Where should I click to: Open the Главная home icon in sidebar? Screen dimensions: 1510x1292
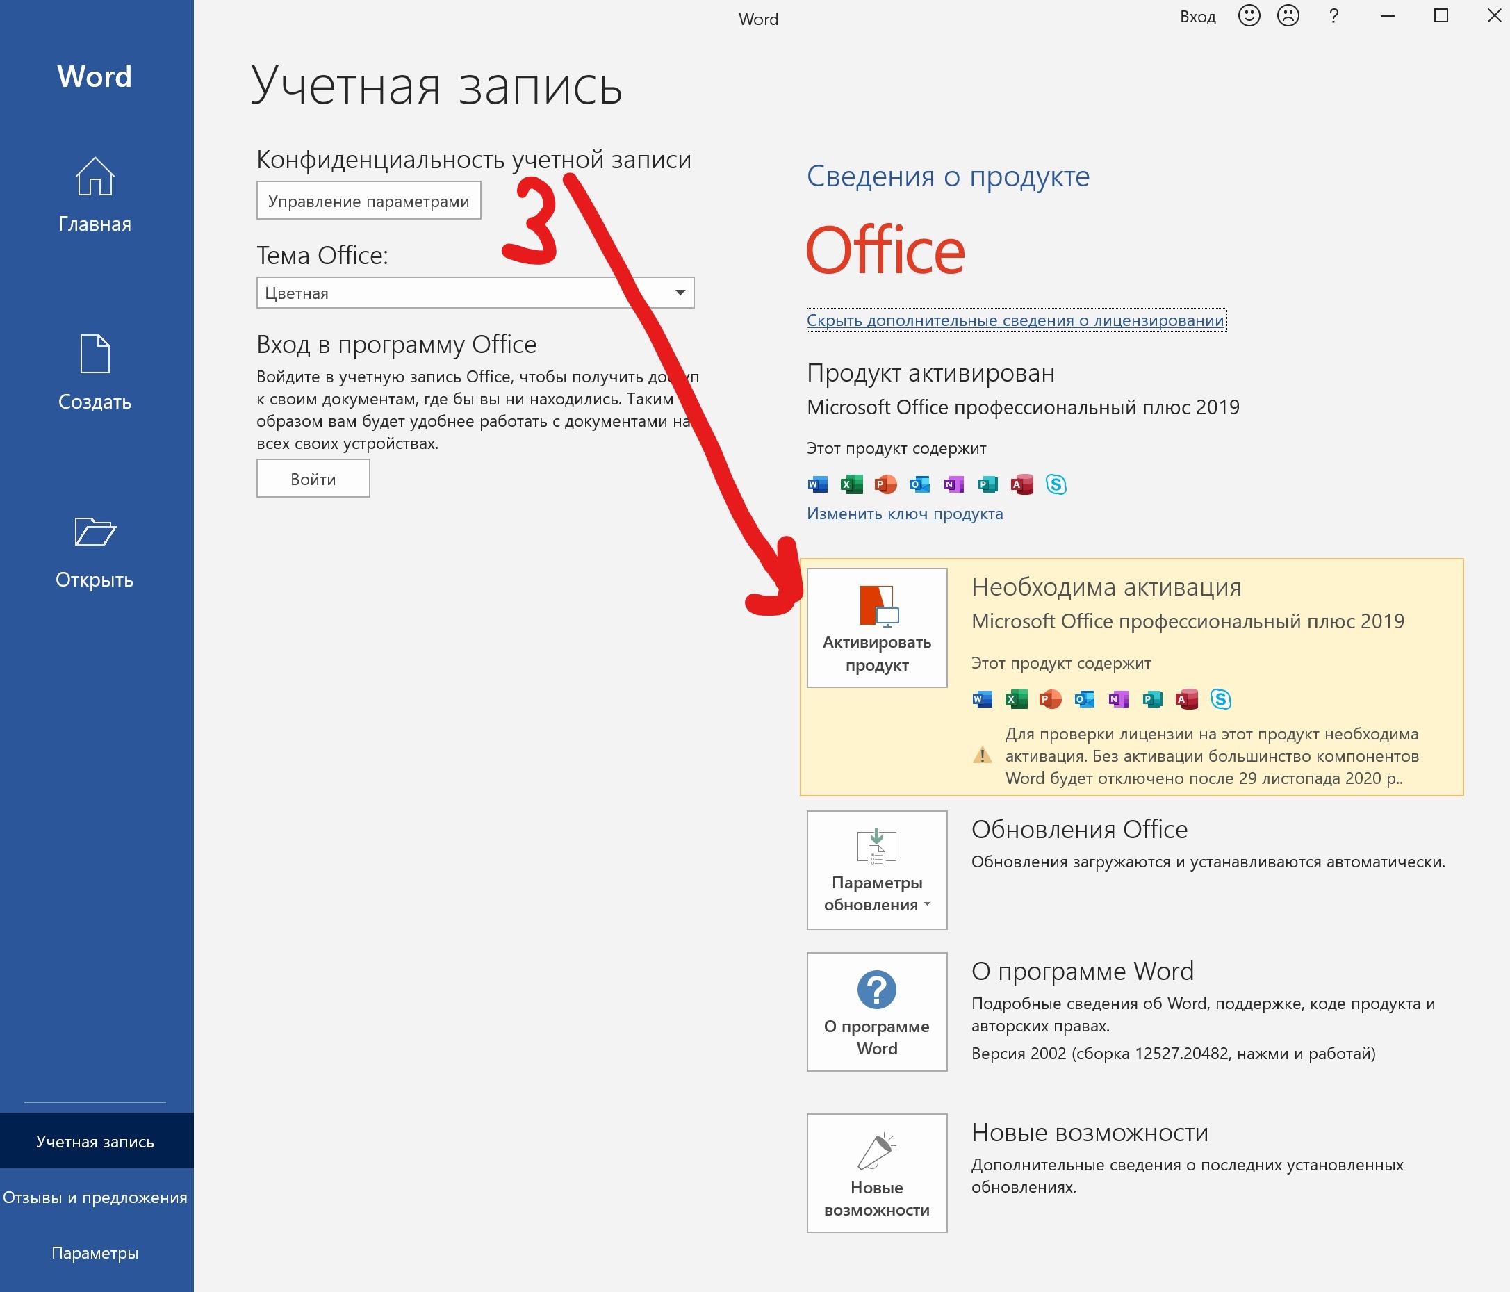(x=95, y=177)
